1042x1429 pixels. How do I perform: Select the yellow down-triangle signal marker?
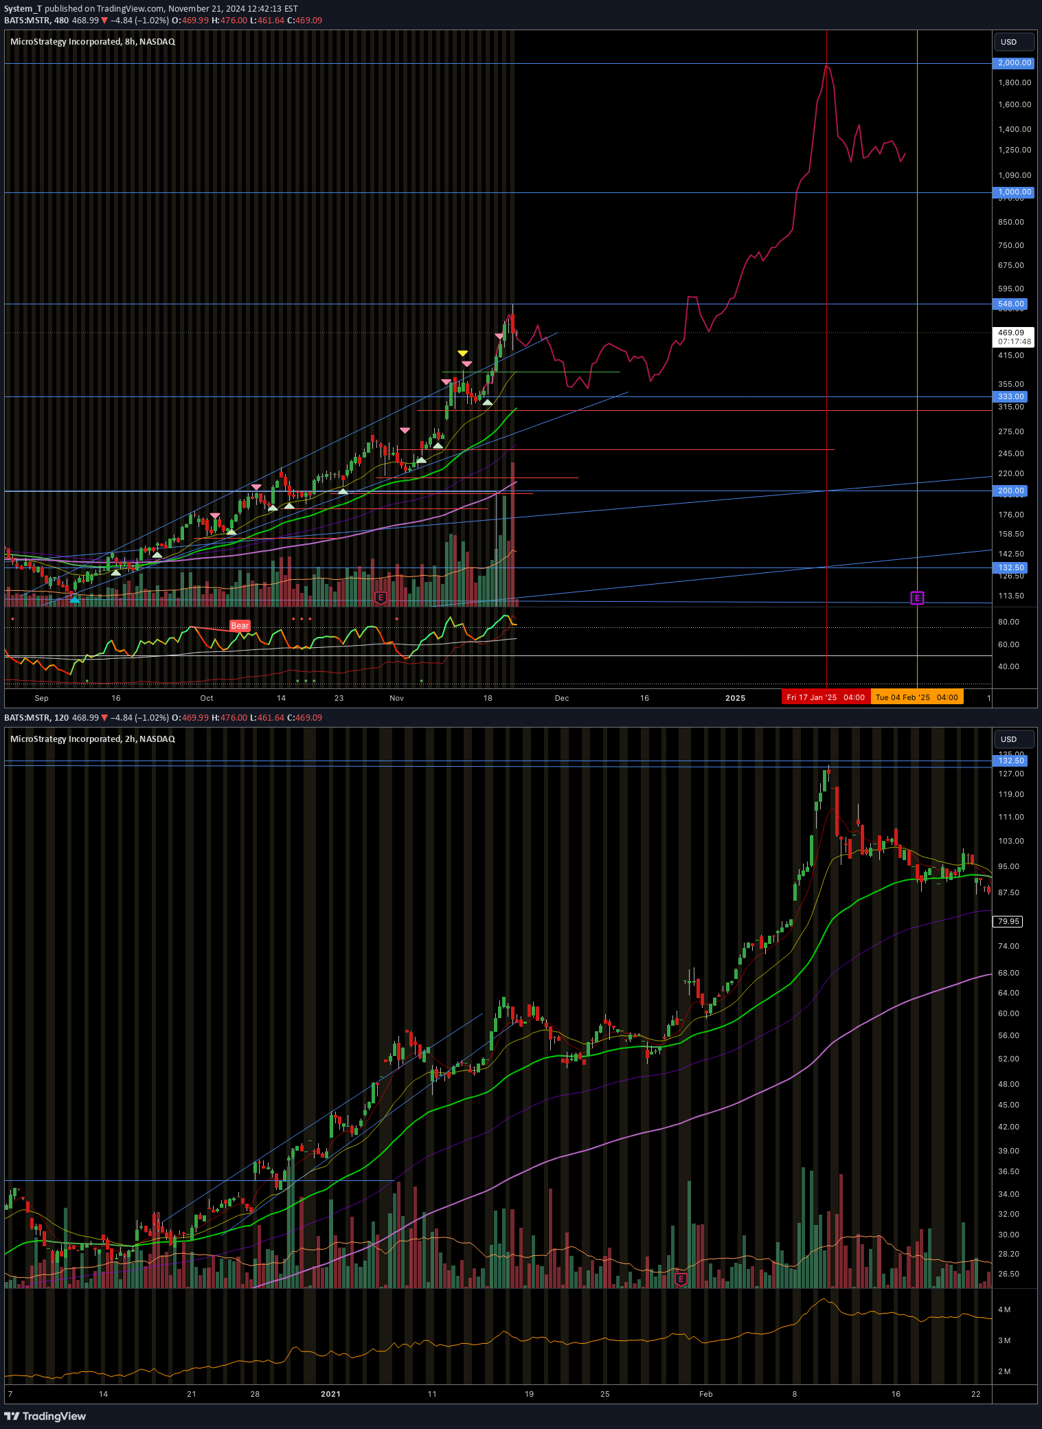[x=463, y=353]
